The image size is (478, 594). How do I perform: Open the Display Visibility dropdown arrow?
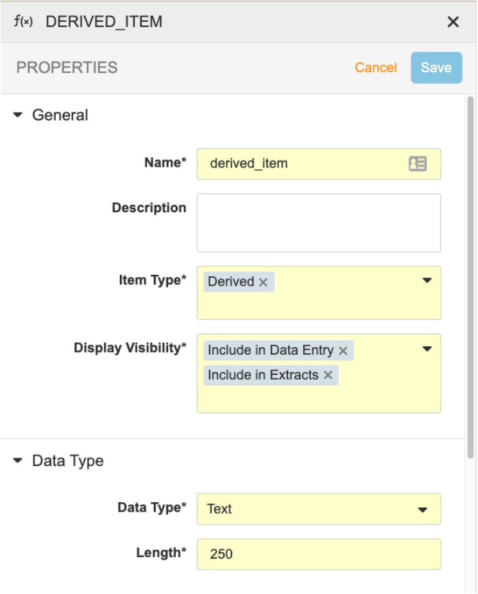427,349
